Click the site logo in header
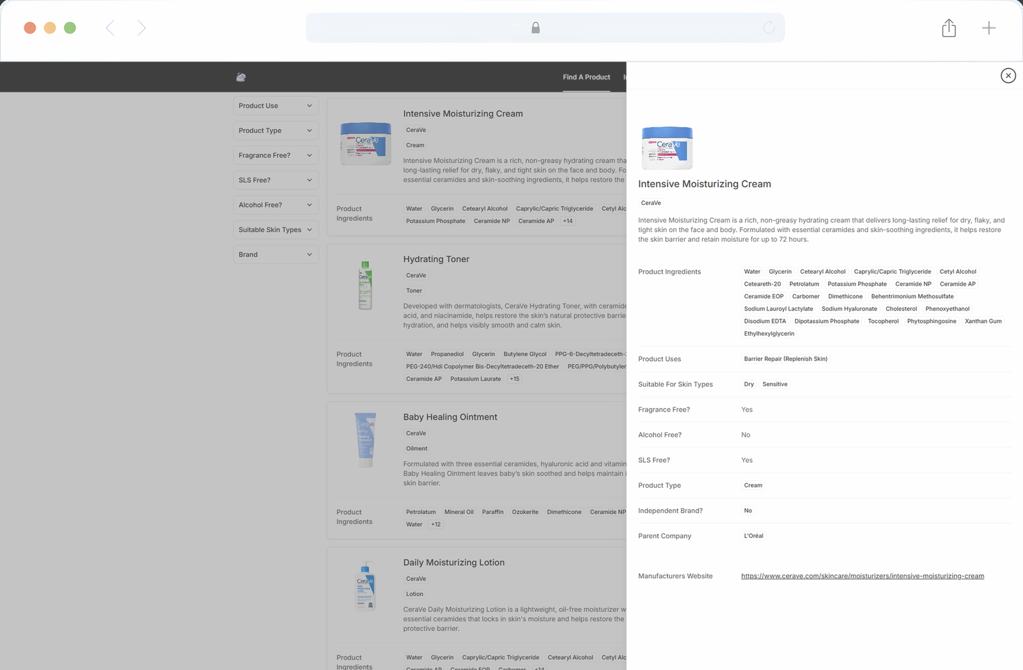 241,77
